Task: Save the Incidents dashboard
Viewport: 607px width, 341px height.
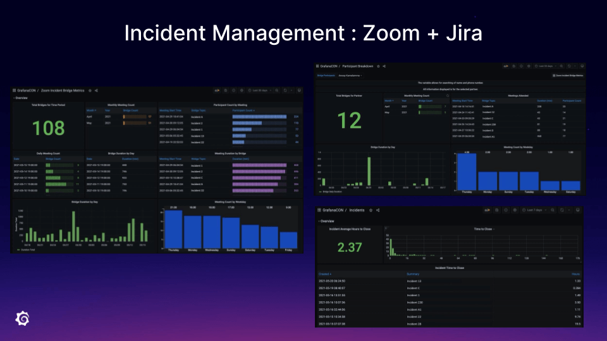Action: click(497, 210)
